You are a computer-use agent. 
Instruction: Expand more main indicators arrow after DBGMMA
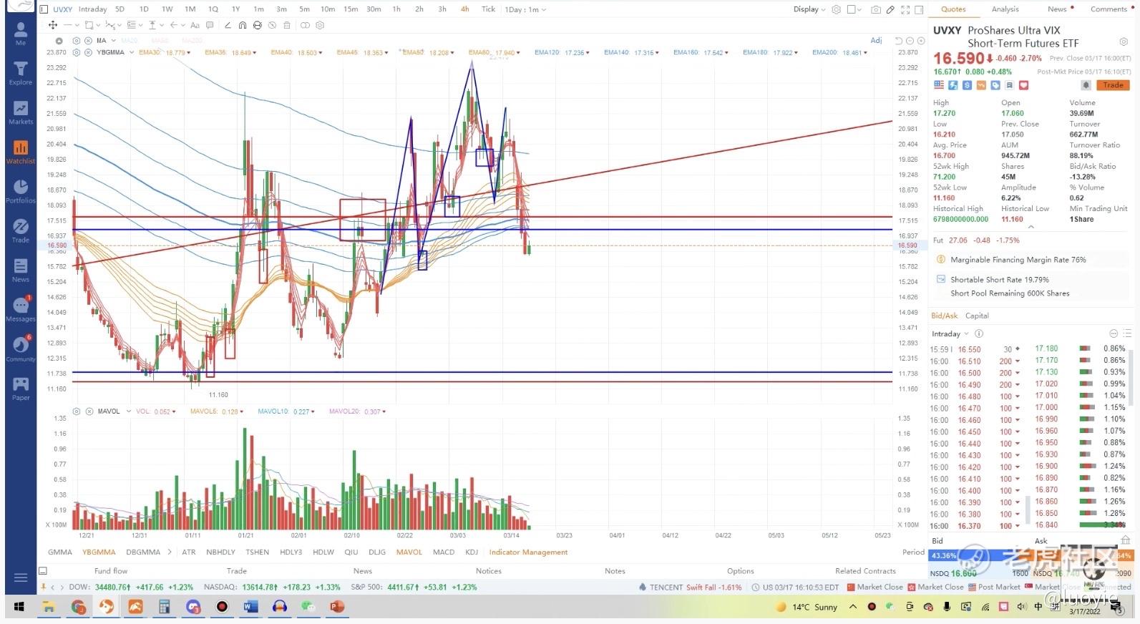click(170, 552)
